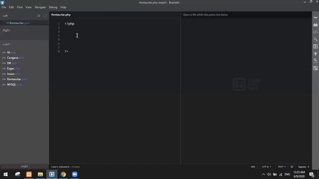
Task: Open XAMPP from the taskbar
Action: (x=29, y=175)
